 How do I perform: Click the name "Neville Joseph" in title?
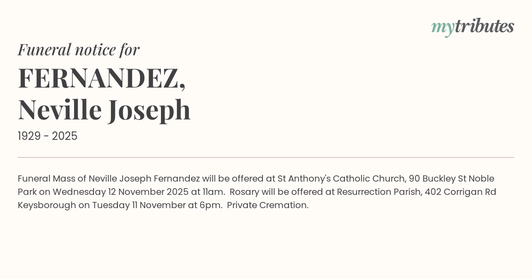[x=104, y=109]
